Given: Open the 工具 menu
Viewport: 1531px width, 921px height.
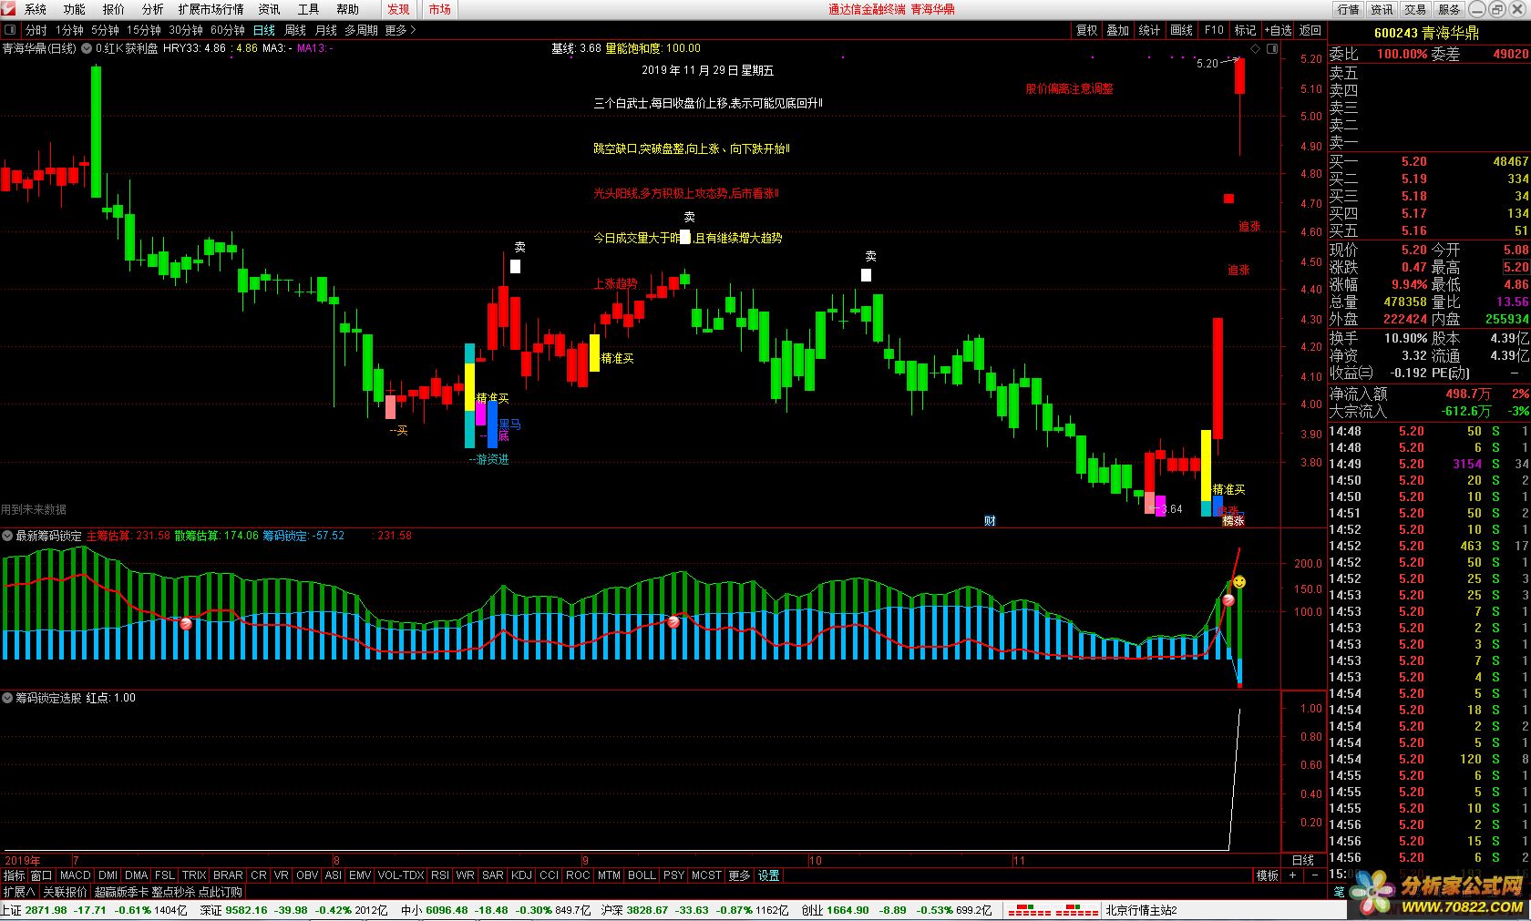Looking at the screenshot, I should [308, 9].
